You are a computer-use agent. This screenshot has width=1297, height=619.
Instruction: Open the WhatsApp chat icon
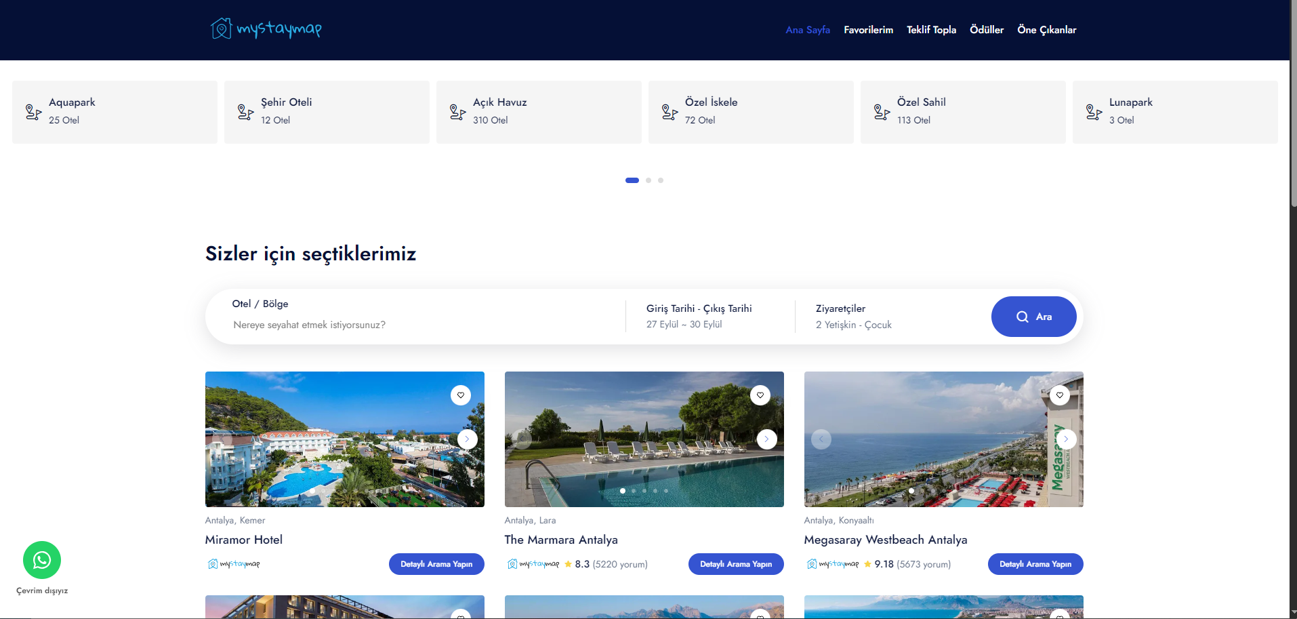pos(42,560)
